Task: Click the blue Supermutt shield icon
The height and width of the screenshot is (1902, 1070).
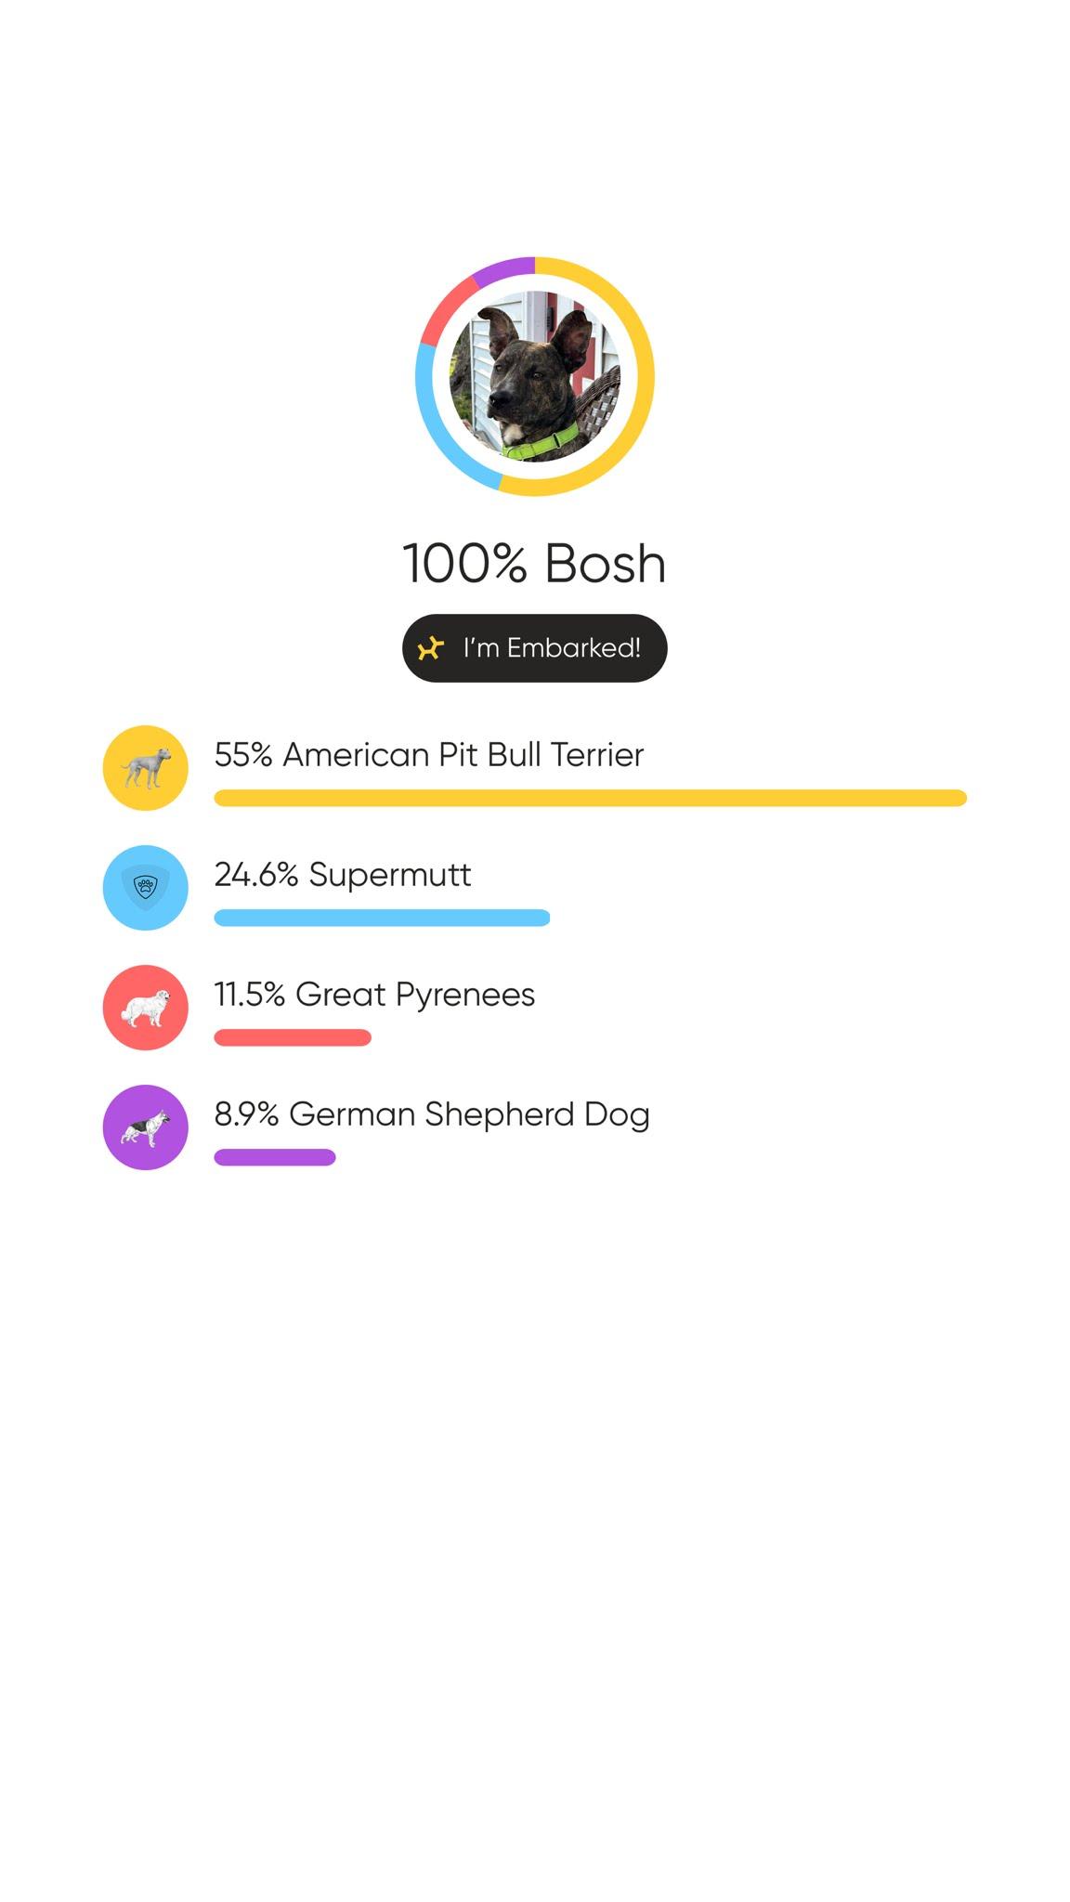Action: click(x=145, y=888)
